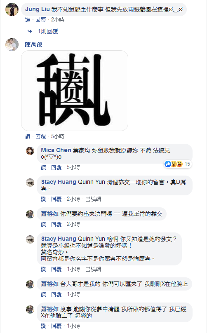Open Jung Liu's profile picture
The image size is (207, 333).
click(x=12, y=9)
